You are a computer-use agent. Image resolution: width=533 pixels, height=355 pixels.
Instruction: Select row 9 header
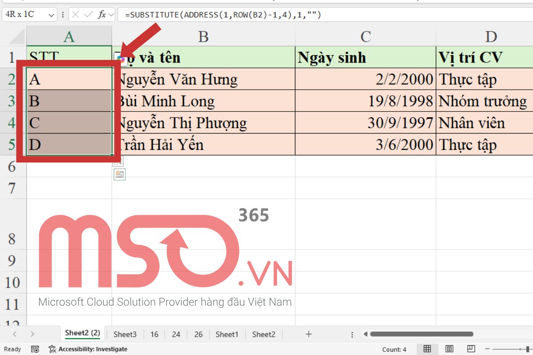click(13, 260)
